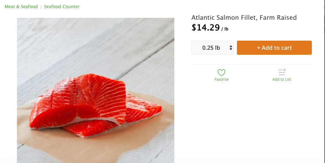Click the heart Favorite icon
Screen dimensions: 325x163
coord(221,73)
